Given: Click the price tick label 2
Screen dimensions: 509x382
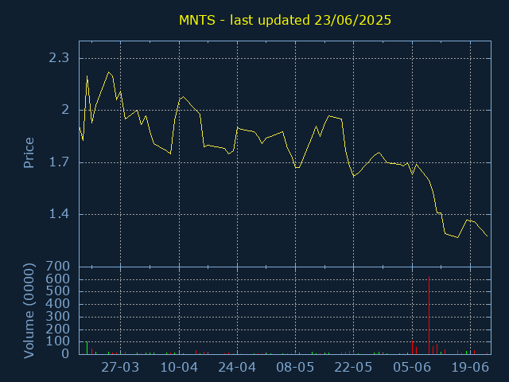Looking at the screenshot, I should click(x=65, y=110).
